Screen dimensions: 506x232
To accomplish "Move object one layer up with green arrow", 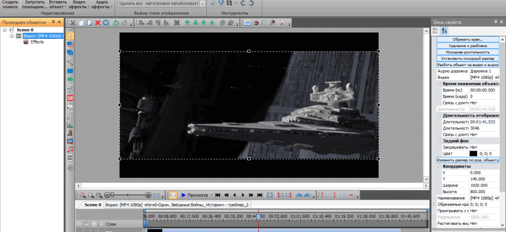I will point(187,23).
